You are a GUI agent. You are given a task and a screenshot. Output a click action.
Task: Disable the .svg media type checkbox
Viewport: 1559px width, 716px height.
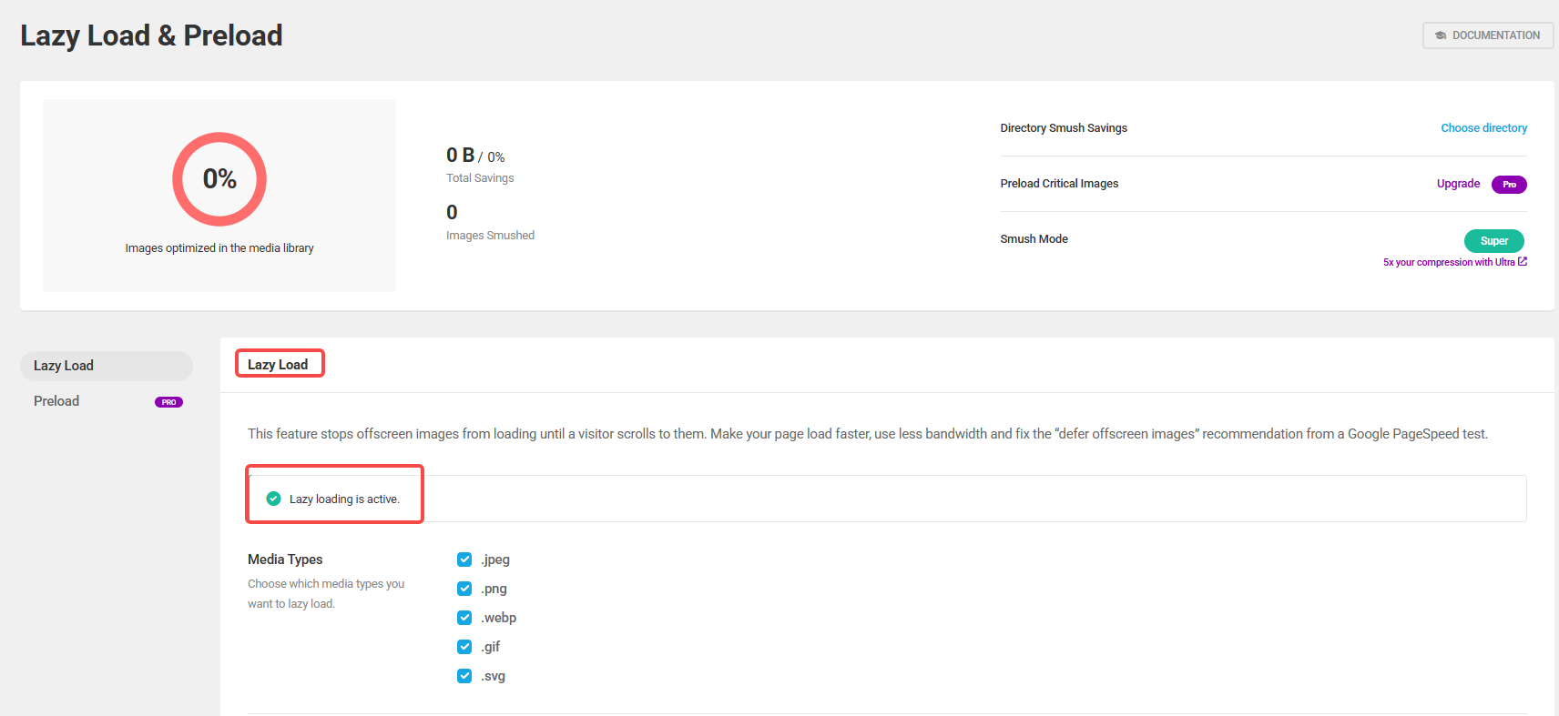click(464, 676)
